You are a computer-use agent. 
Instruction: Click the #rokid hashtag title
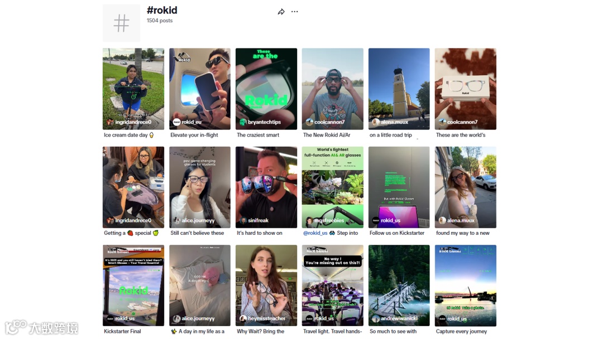tap(162, 11)
